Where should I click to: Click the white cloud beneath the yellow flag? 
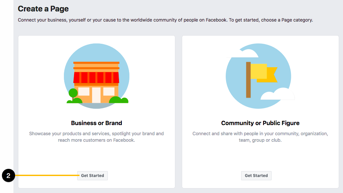(277, 94)
